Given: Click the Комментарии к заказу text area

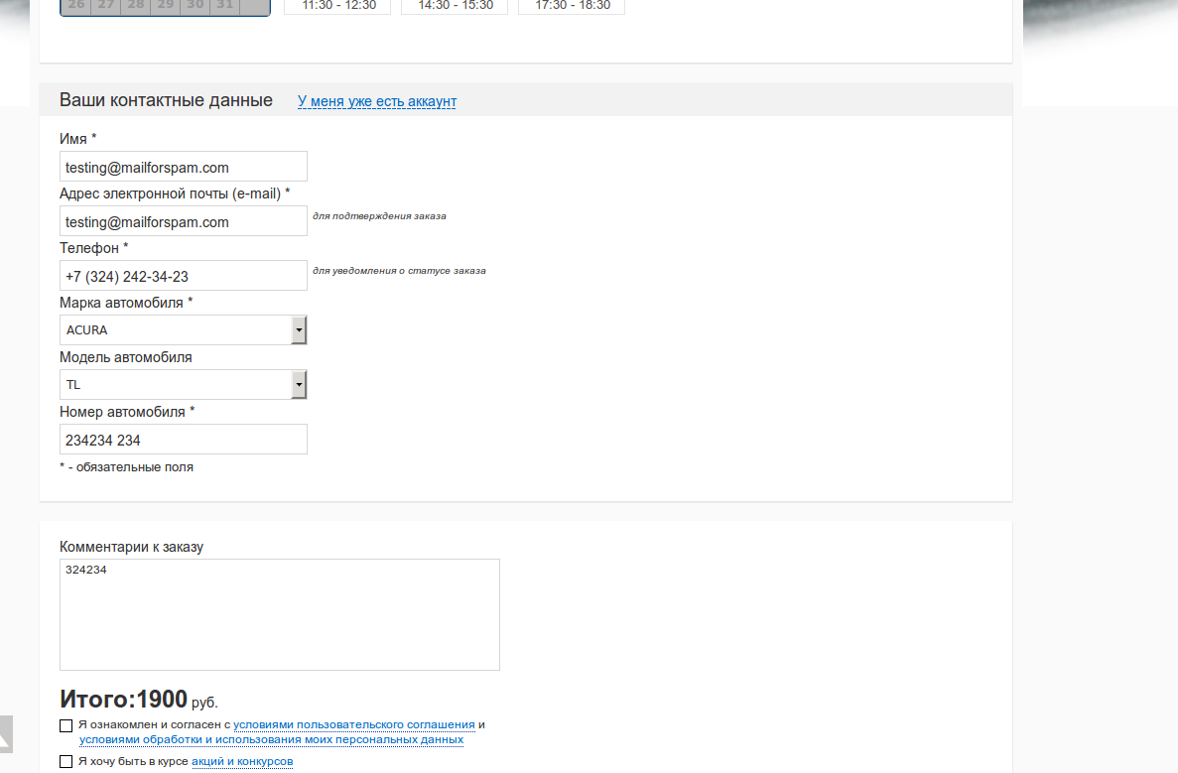Looking at the screenshot, I should click(x=280, y=614).
